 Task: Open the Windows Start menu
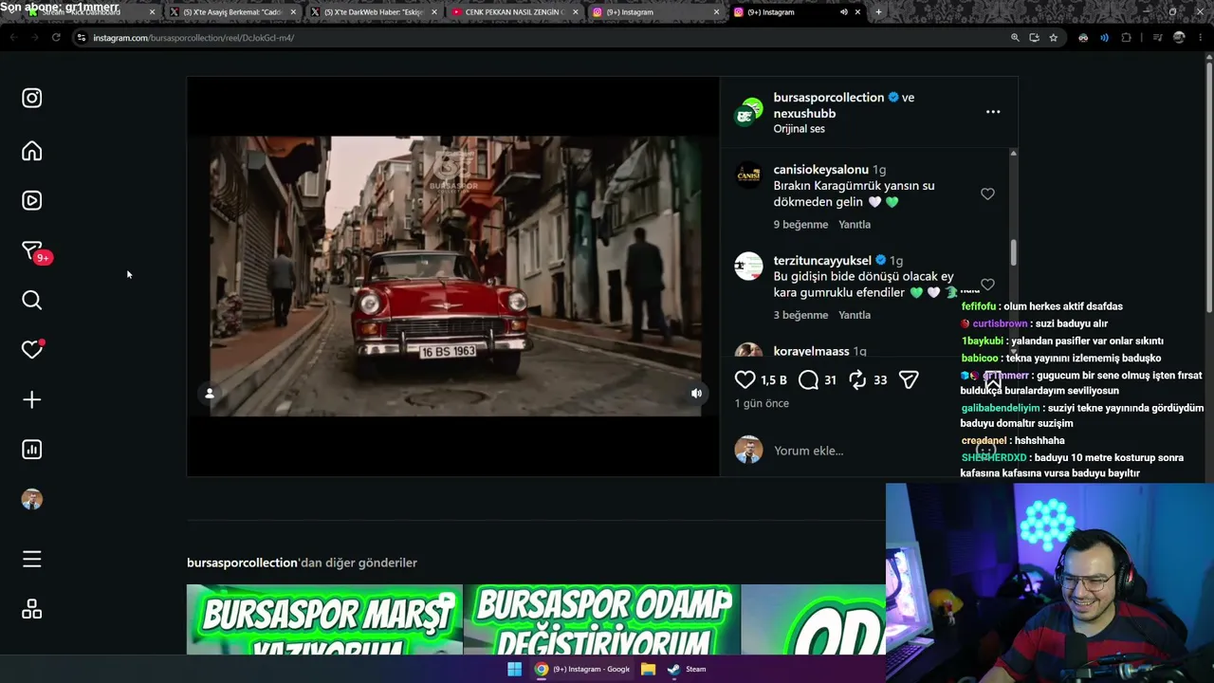pos(514,669)
